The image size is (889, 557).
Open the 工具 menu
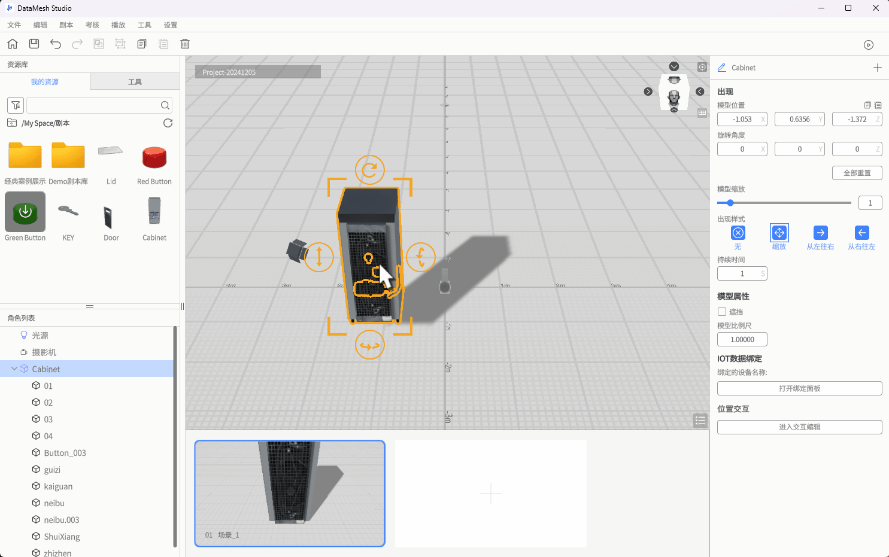[144, 25]
